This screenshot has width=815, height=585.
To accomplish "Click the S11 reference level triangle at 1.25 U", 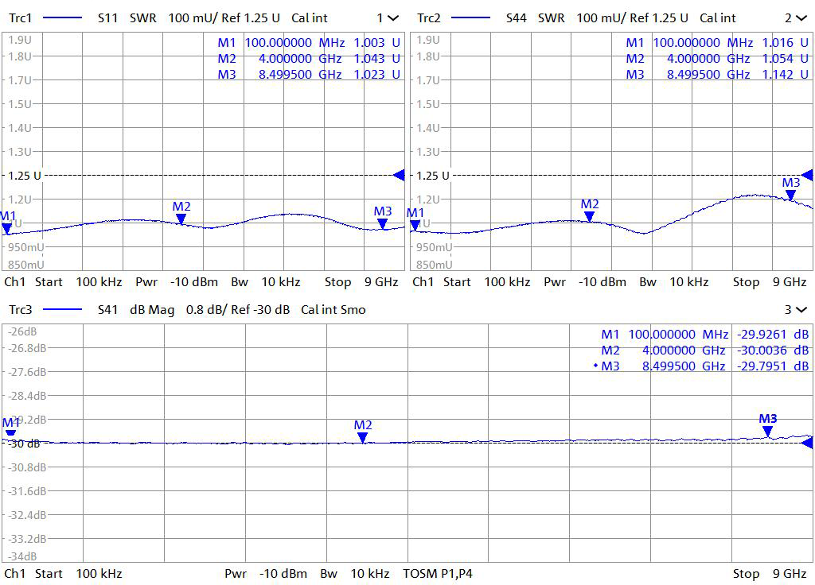I will (400, 175).
